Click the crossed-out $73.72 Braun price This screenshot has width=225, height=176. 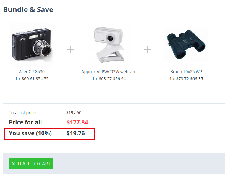click(182, 79)
